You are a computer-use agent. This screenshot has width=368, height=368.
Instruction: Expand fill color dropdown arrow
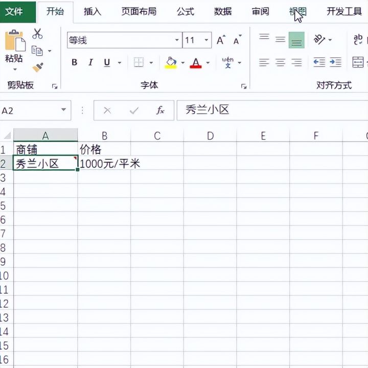coord(183,63)
